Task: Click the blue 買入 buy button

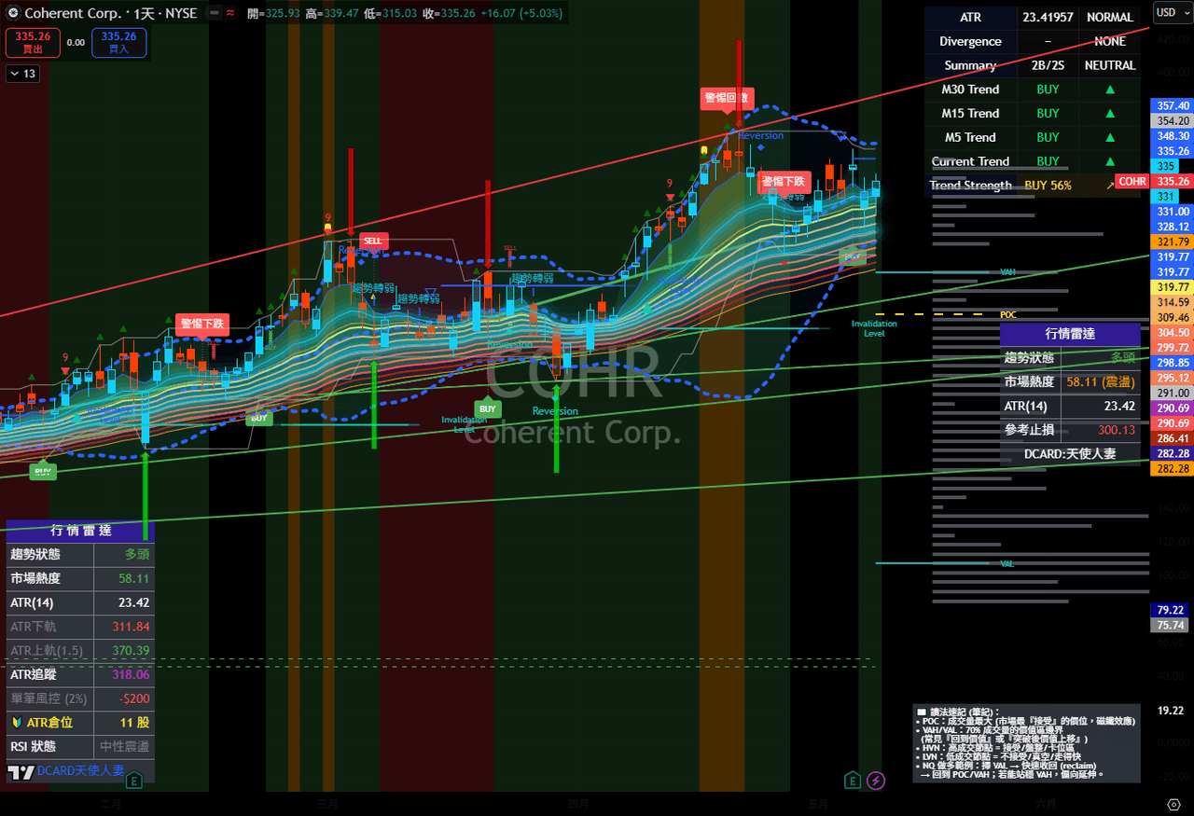Action: [x=118, y=42]
